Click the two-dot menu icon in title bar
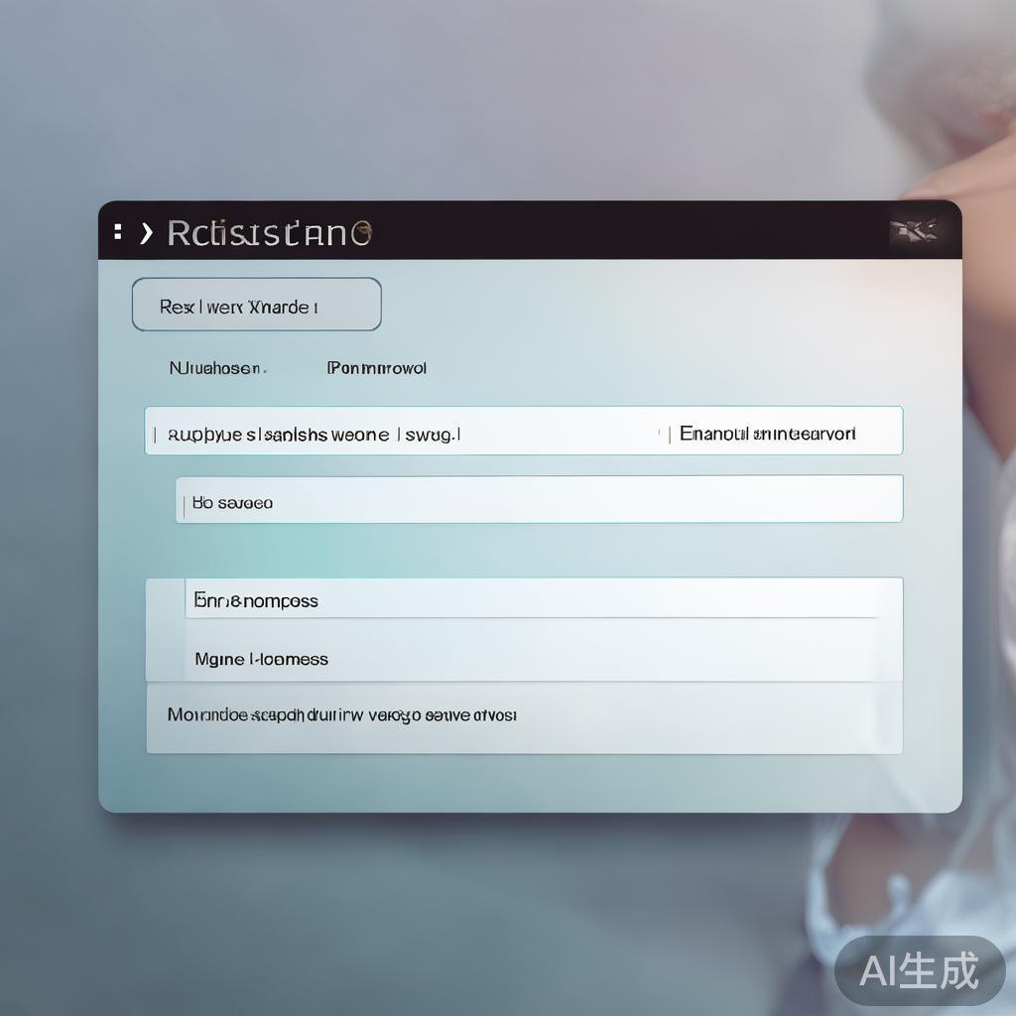Screen dimensions: 1016x1016 coord(117,232)
